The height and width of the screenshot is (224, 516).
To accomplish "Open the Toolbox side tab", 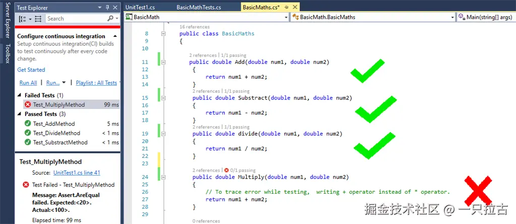I will pos(7,53).
